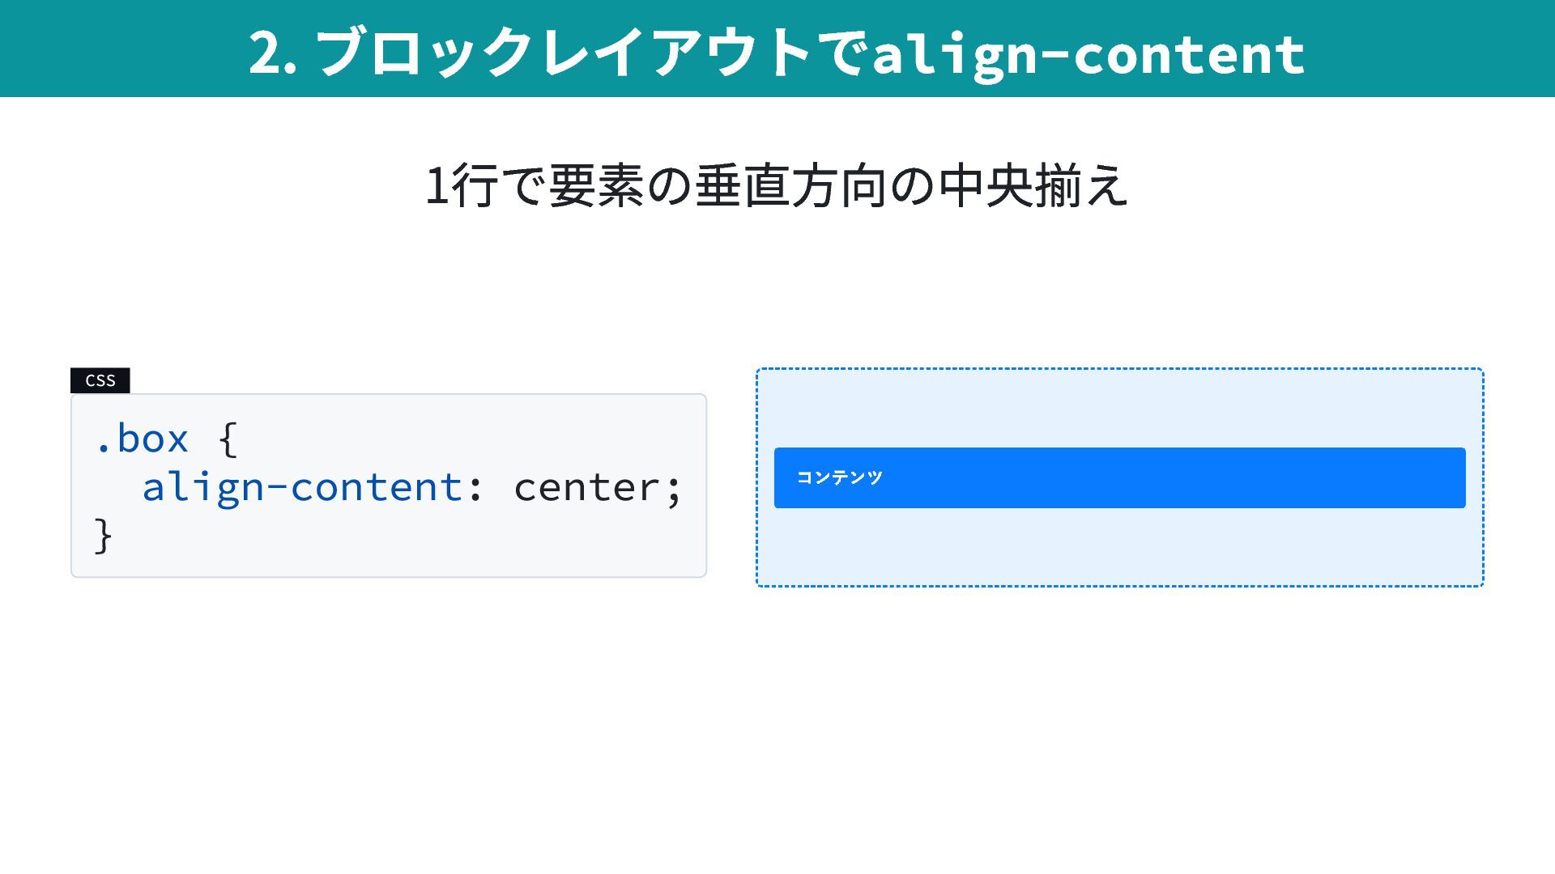Click the semicolon after center
This screenshot has width=1555, height=874.
(x=675, y=489)
